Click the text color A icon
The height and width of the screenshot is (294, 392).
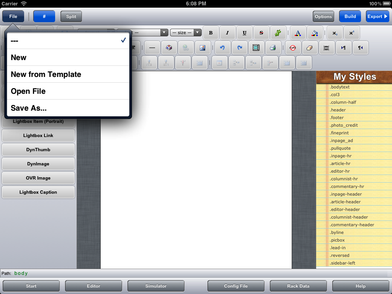[297, 33]
